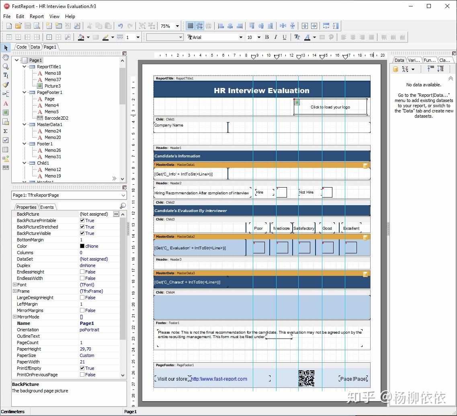Select the Hand pan tool
457x416 pixels.
[6, 57]
